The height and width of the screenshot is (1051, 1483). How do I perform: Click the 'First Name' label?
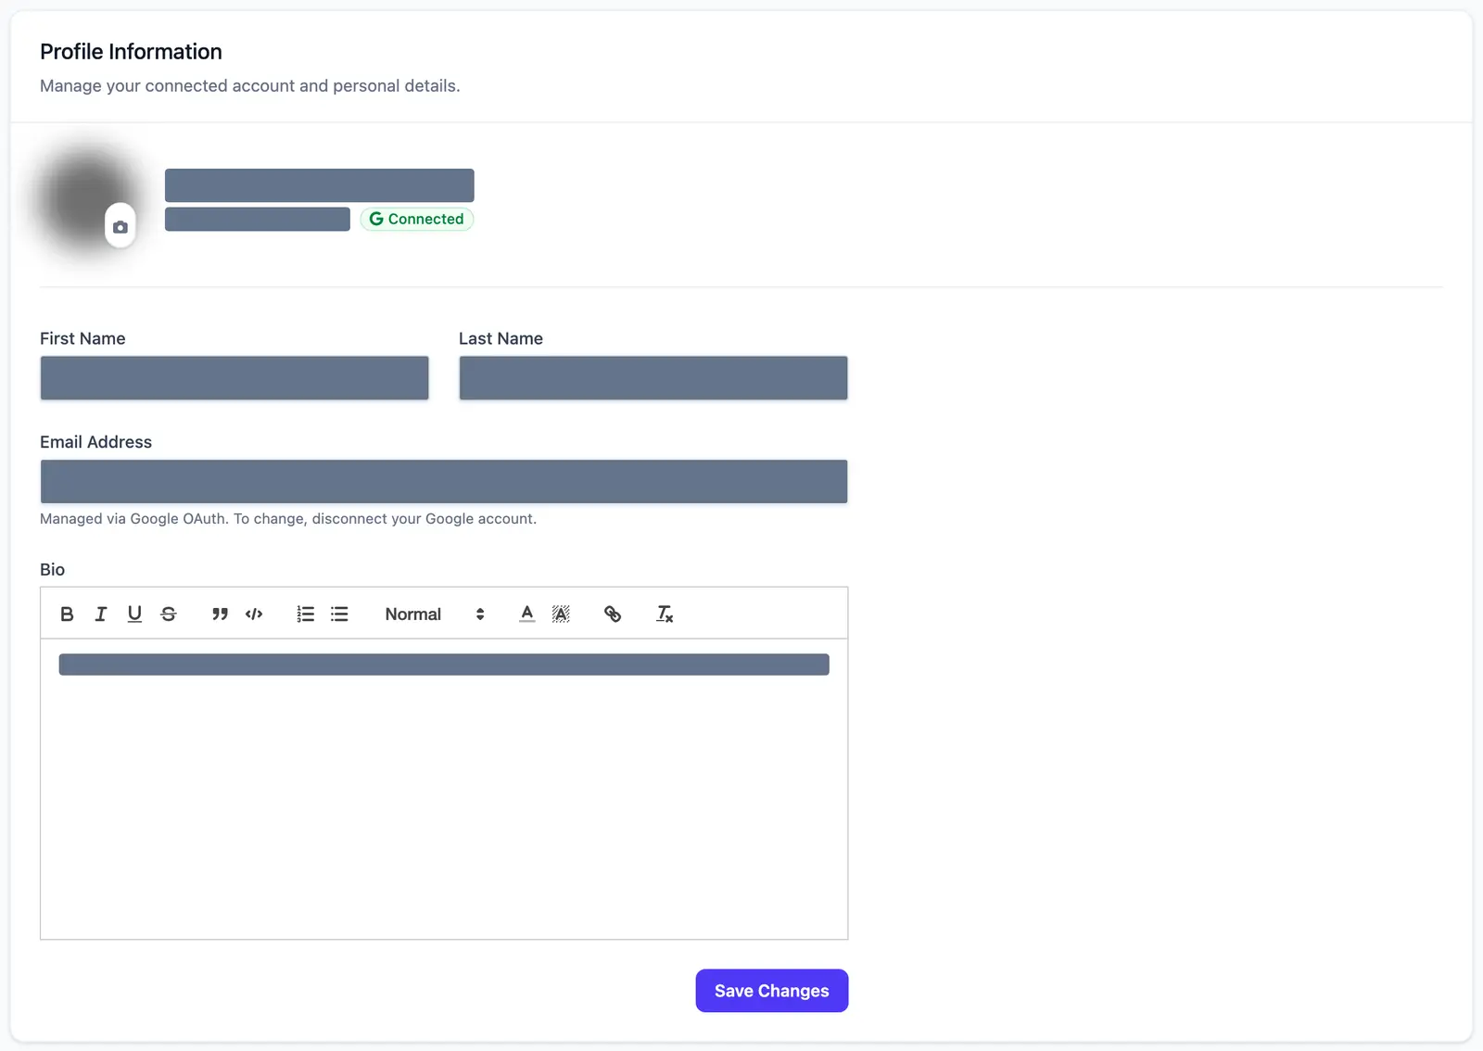(82, 338)
